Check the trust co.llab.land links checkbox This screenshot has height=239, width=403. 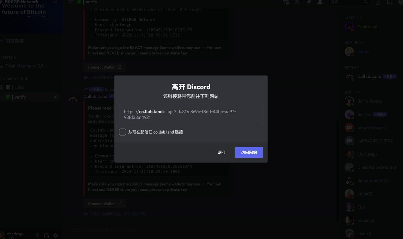pyautogui.click(x=123, y=132)
